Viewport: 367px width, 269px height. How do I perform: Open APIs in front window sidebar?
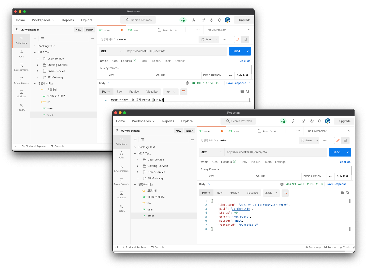tap(121, 155)
